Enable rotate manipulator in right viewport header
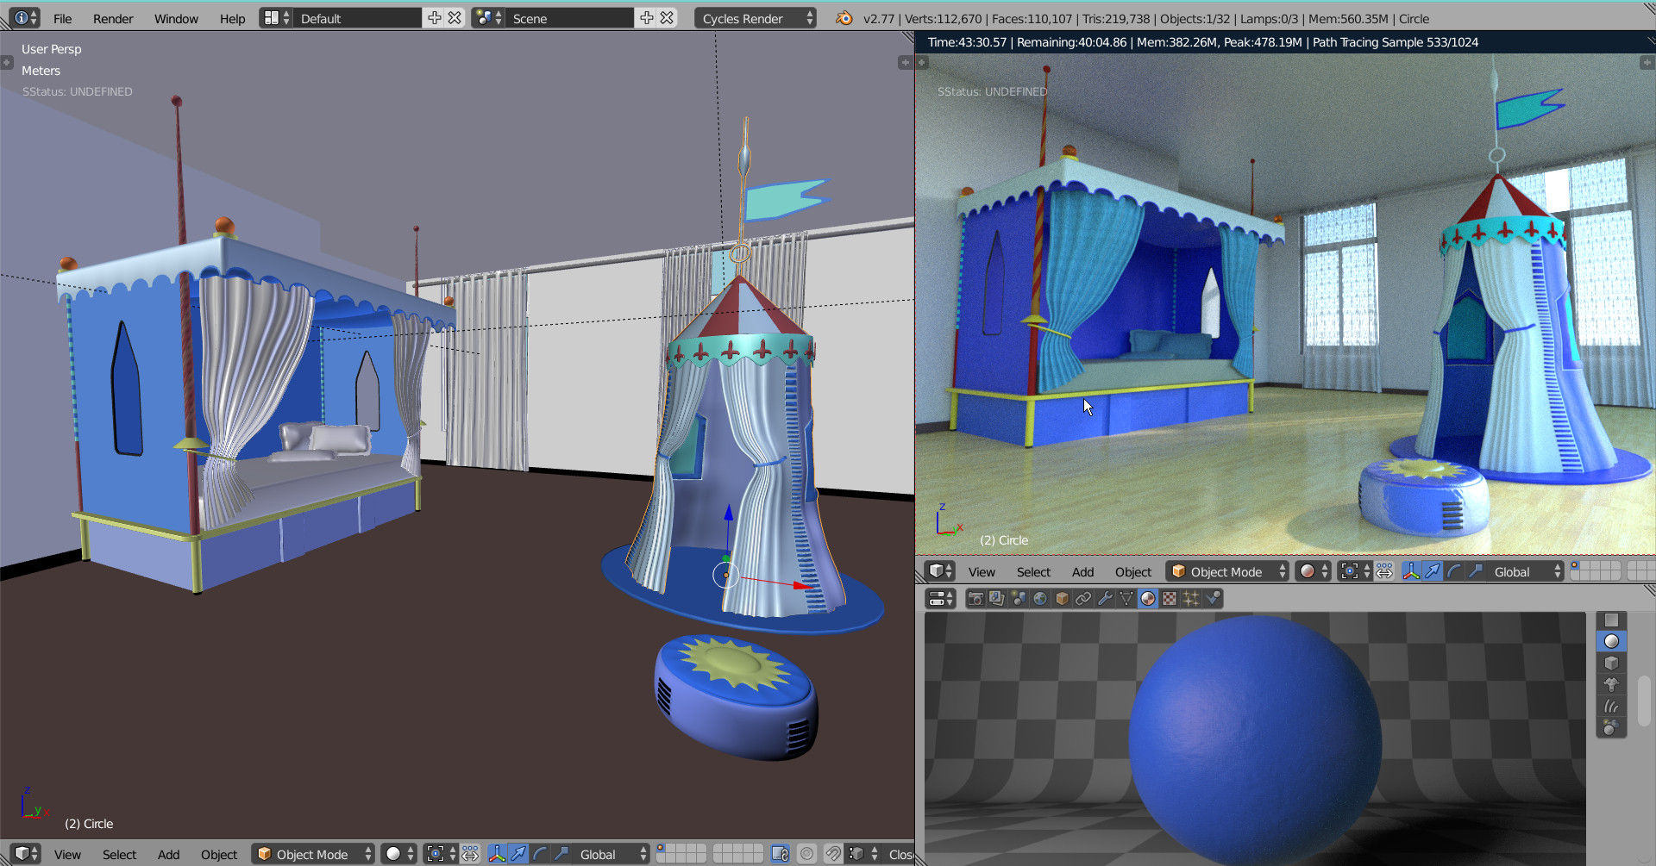 [1454, 571]
